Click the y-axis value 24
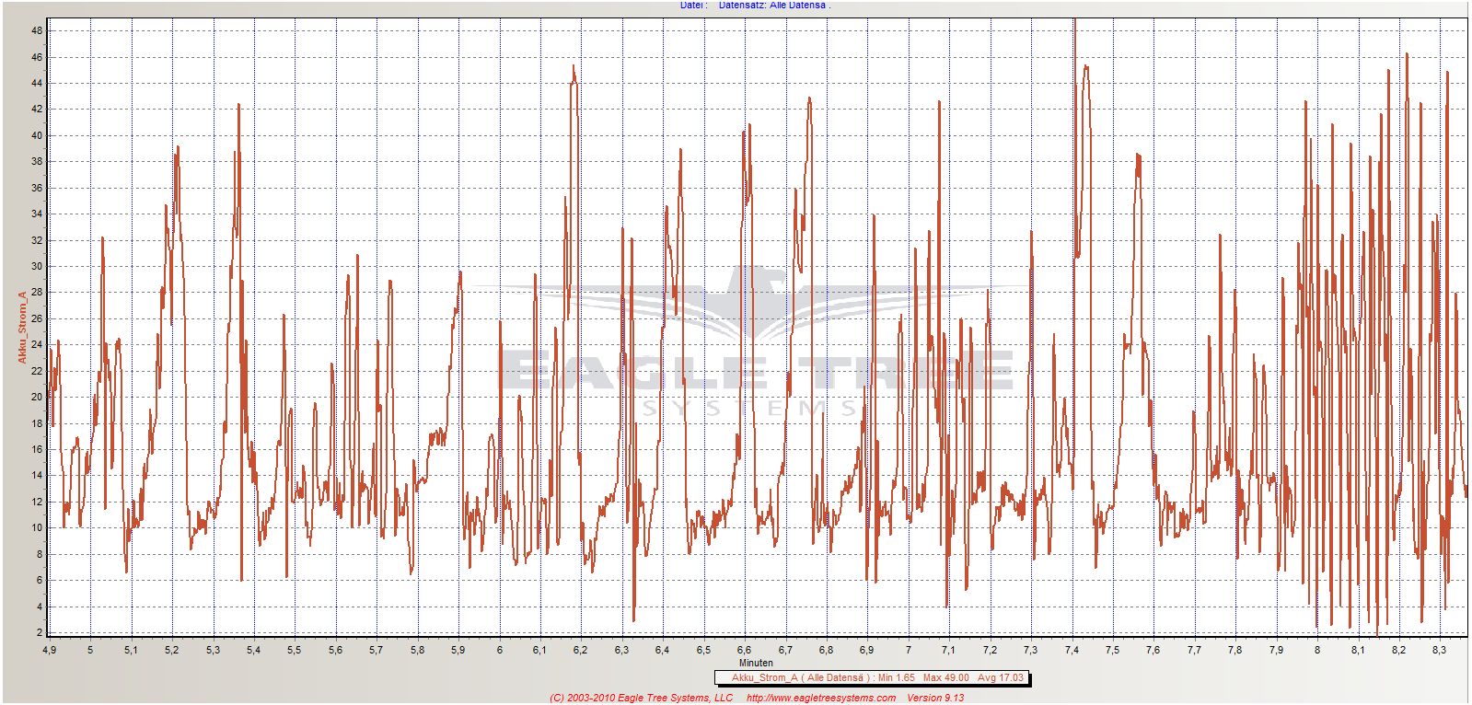Viewport: 1472px width, 705px height. (37, 345)
